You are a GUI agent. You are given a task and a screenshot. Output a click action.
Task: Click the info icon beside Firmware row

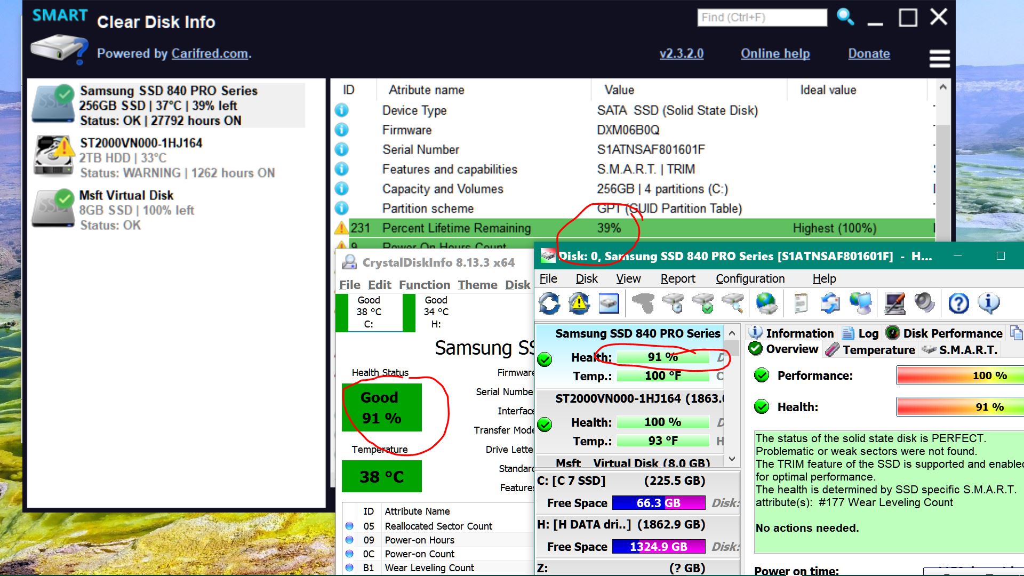tap(341, 130)
